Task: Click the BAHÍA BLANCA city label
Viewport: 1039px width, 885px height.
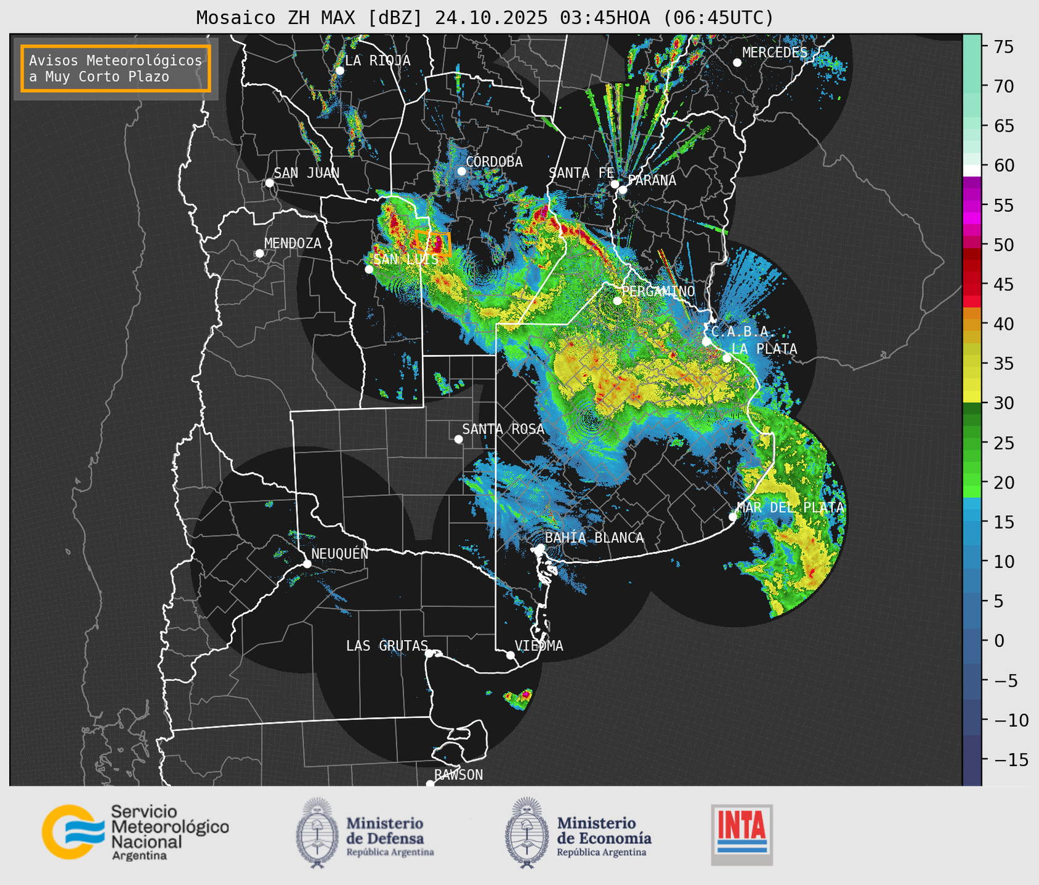Action: [594, 538]
